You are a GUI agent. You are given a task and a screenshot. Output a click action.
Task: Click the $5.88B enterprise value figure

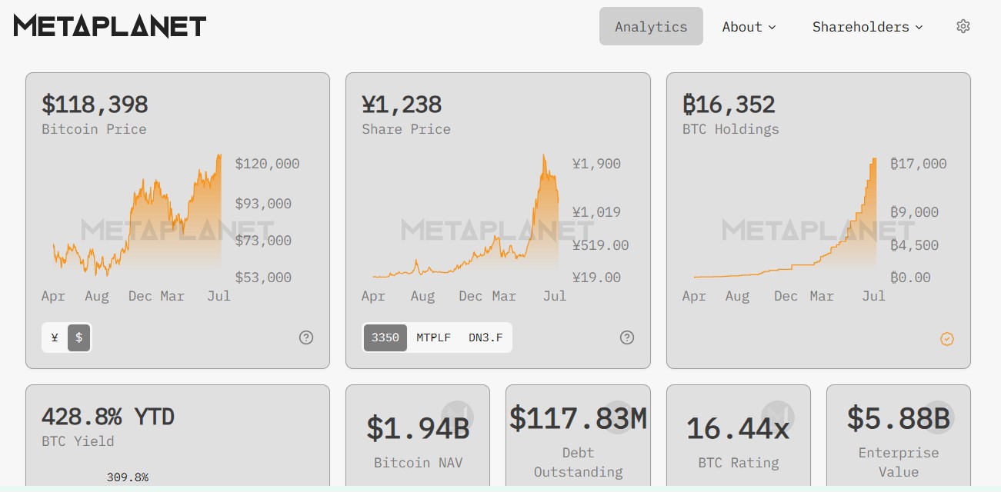click(x=898, y=417)
